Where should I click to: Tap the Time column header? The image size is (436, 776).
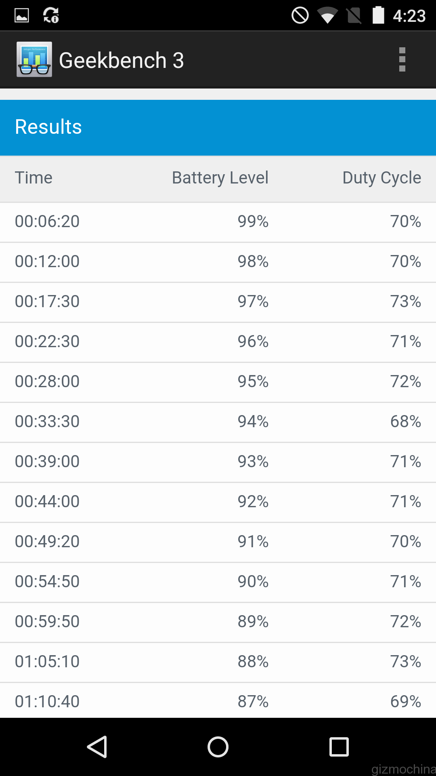tap(34, 178)
